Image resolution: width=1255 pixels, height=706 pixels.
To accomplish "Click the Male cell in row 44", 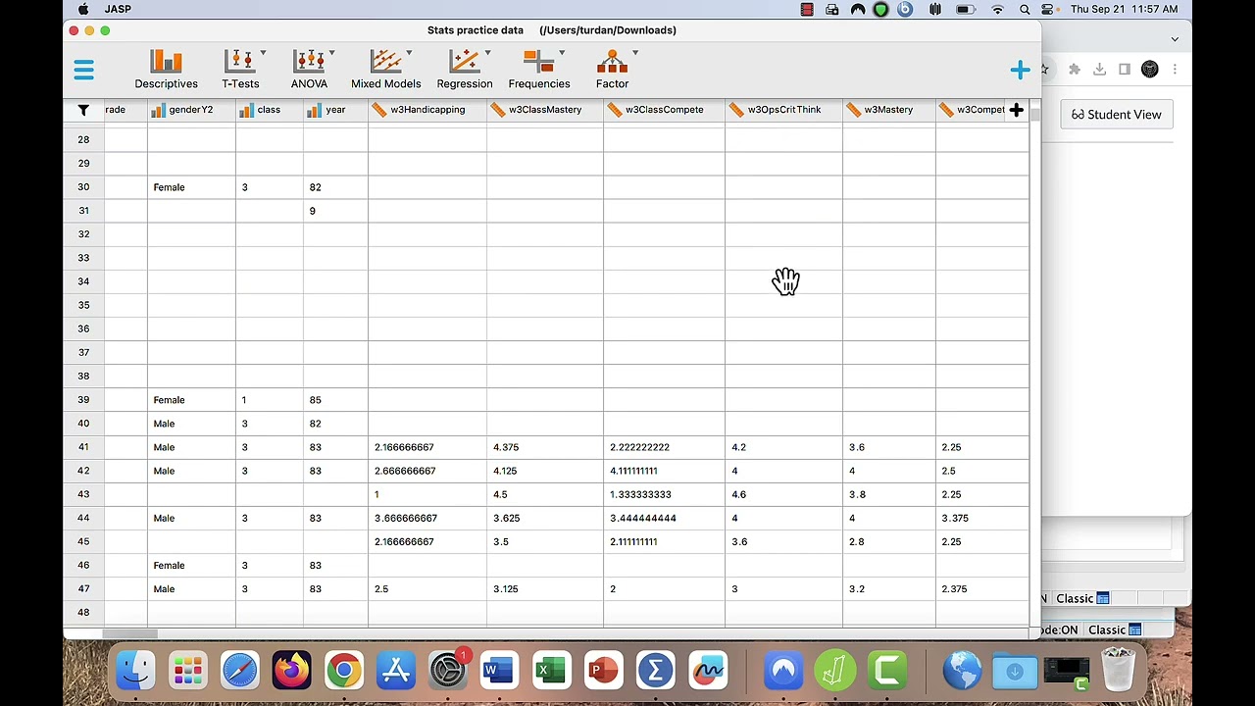I will [191, 518].
